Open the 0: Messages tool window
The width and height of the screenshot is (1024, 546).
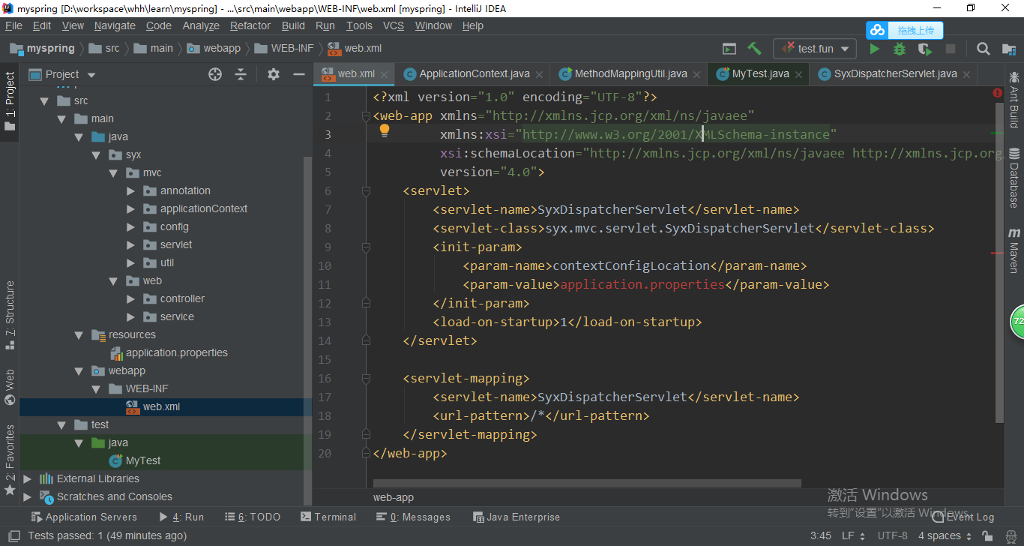pos(413,517)
